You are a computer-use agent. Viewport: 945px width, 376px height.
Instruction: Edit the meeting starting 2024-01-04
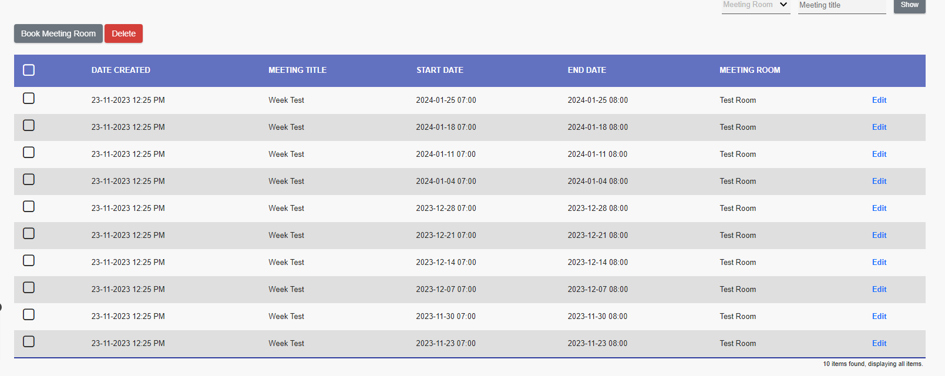[x=879, y=181]
